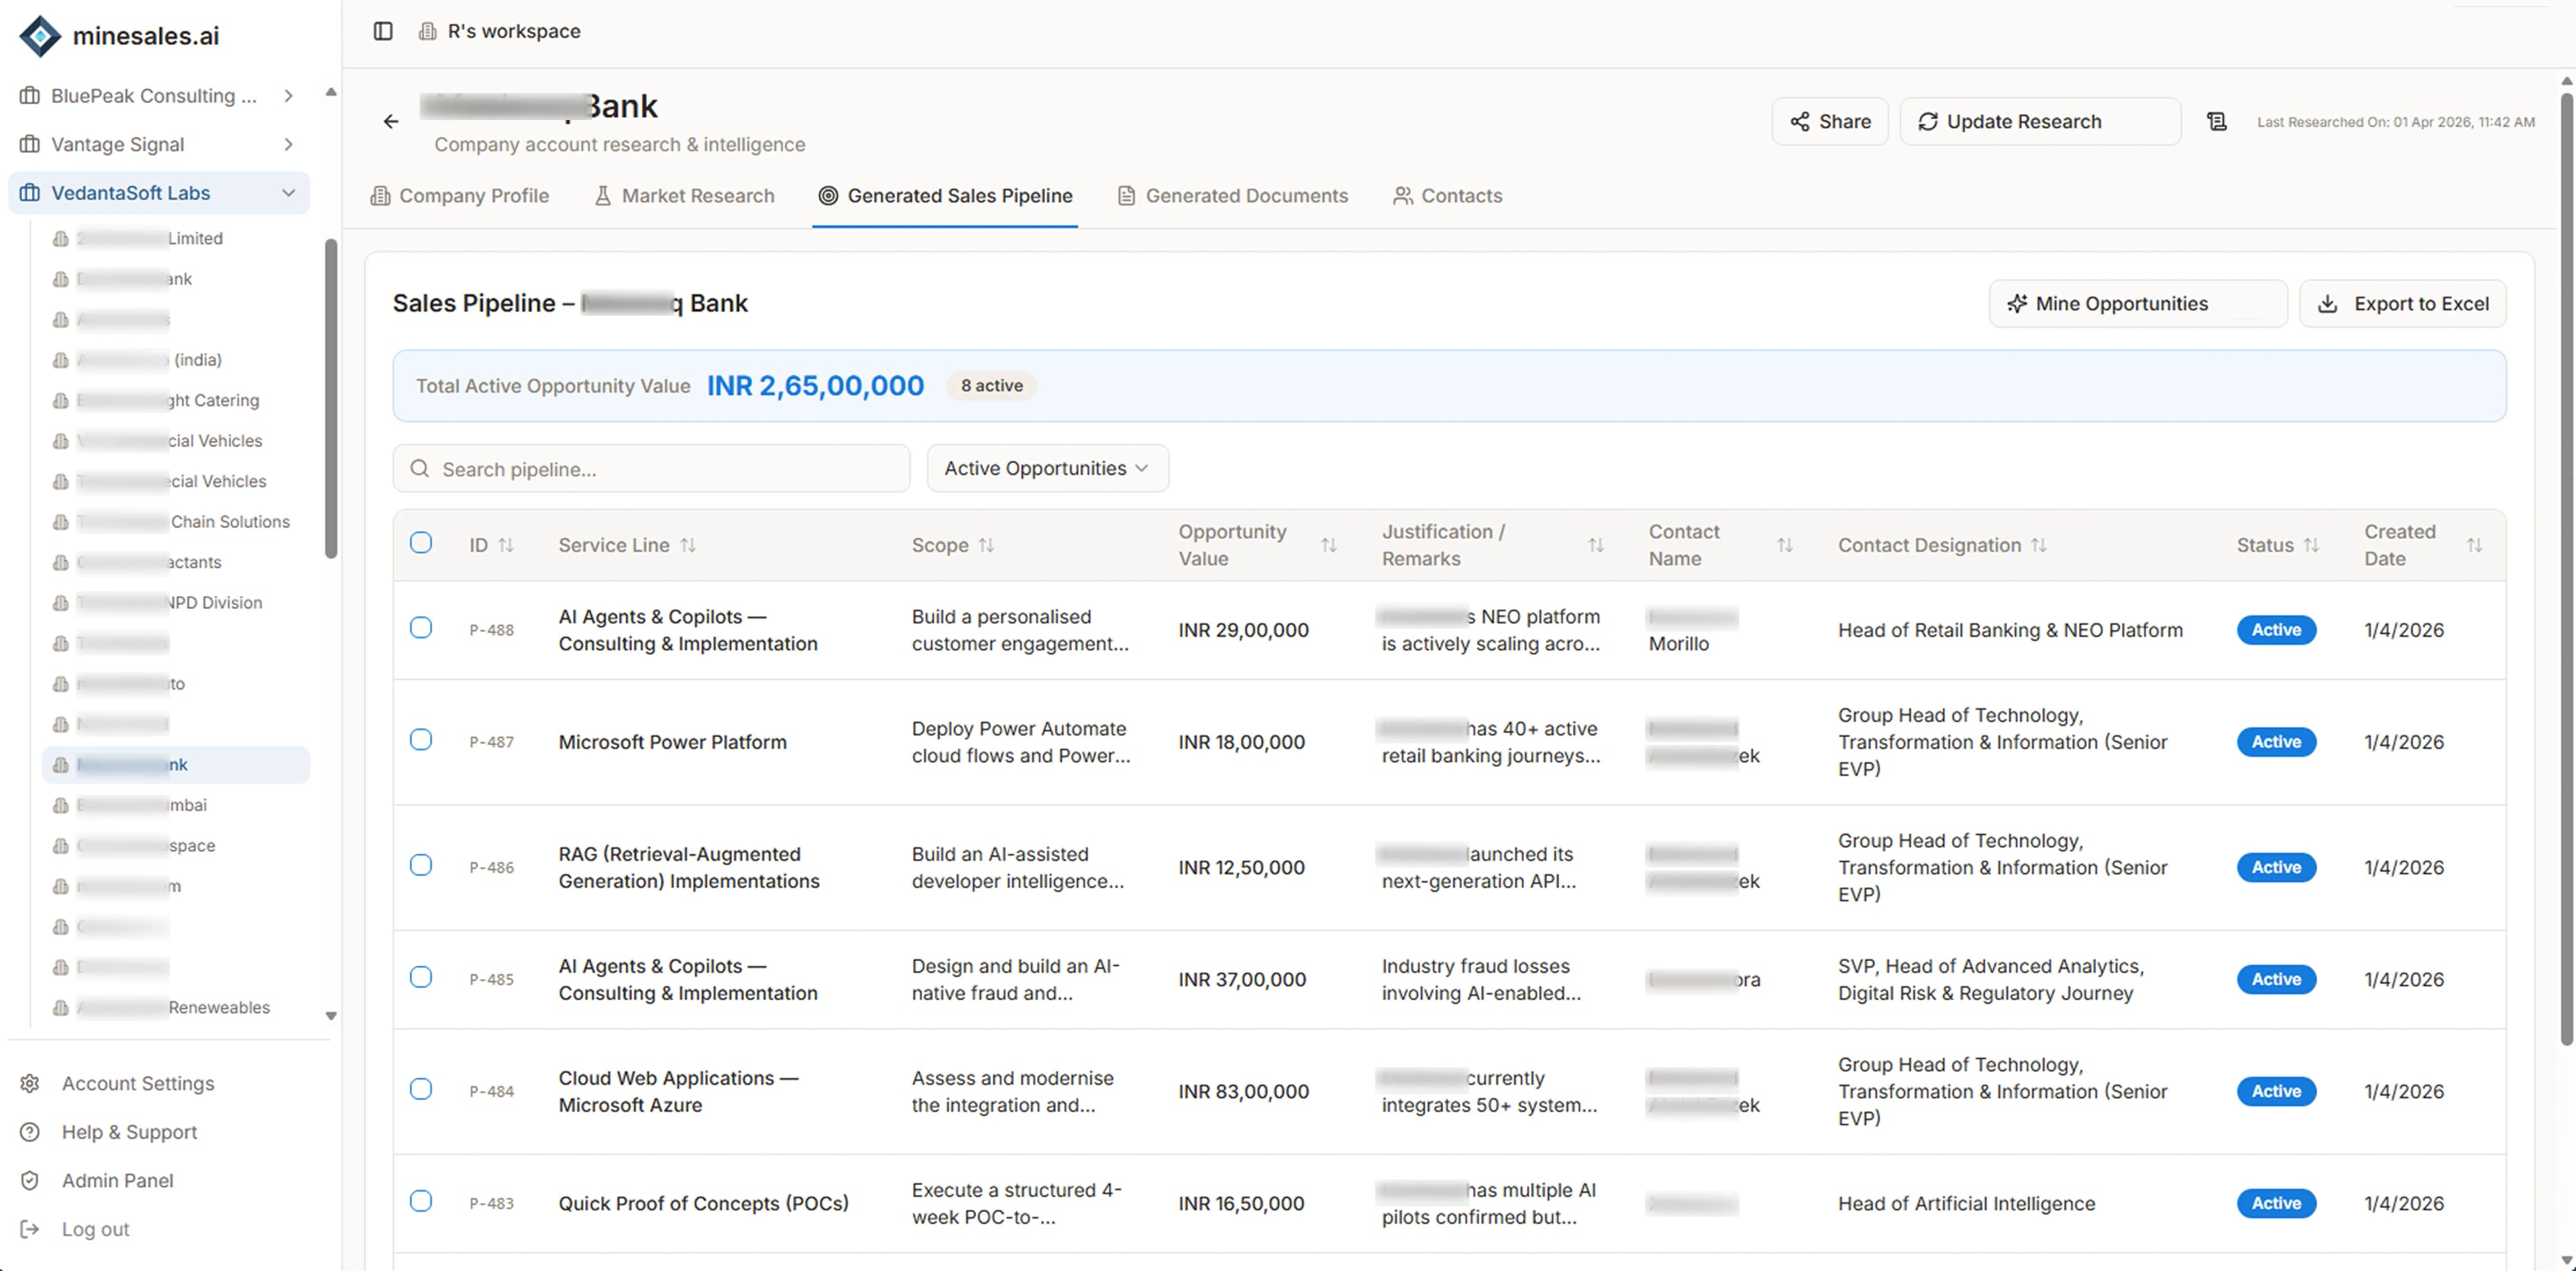2576x1271 pixels.
Task: Select the checkbox for row P-488
Action: pos(421,627)
